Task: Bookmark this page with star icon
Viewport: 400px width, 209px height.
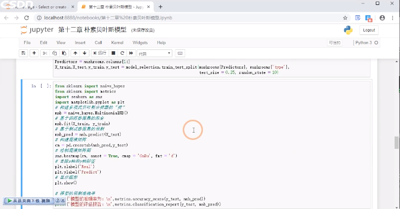Action: pyautogui.click(x=345, y=18)
